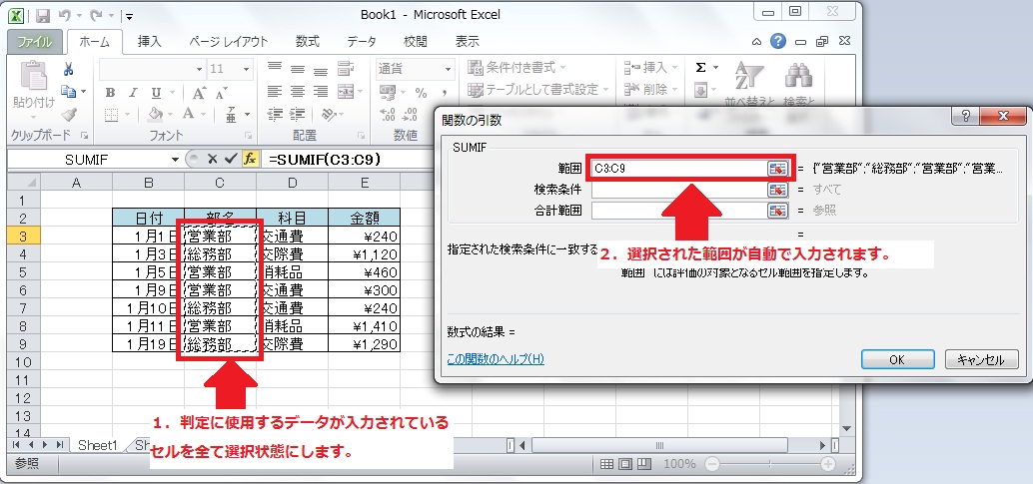
Task: Open the font size dropdown
Action: click(x=247, y=69)
